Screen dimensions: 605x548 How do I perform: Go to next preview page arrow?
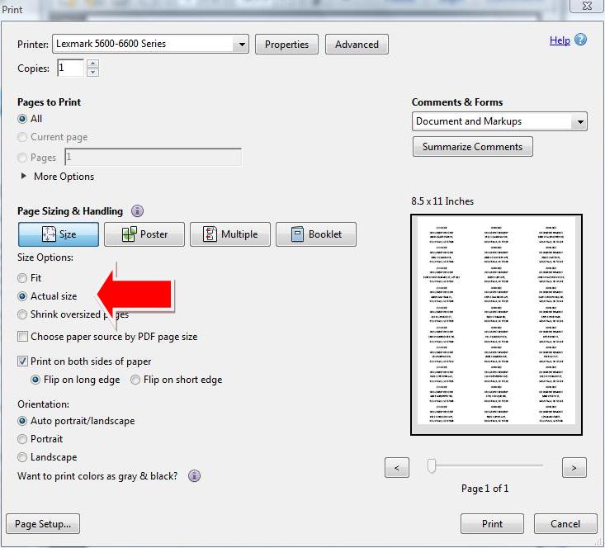point(574,468)
